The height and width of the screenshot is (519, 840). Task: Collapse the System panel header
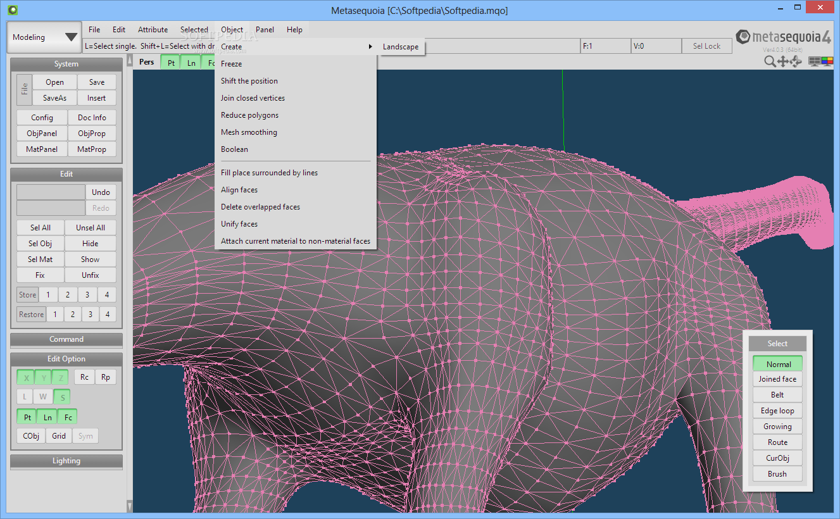coord(66,64)
